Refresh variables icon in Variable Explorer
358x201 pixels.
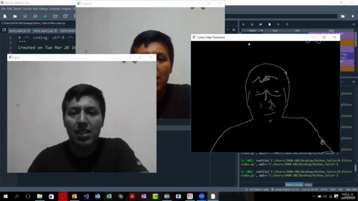[x=287, y=24]
